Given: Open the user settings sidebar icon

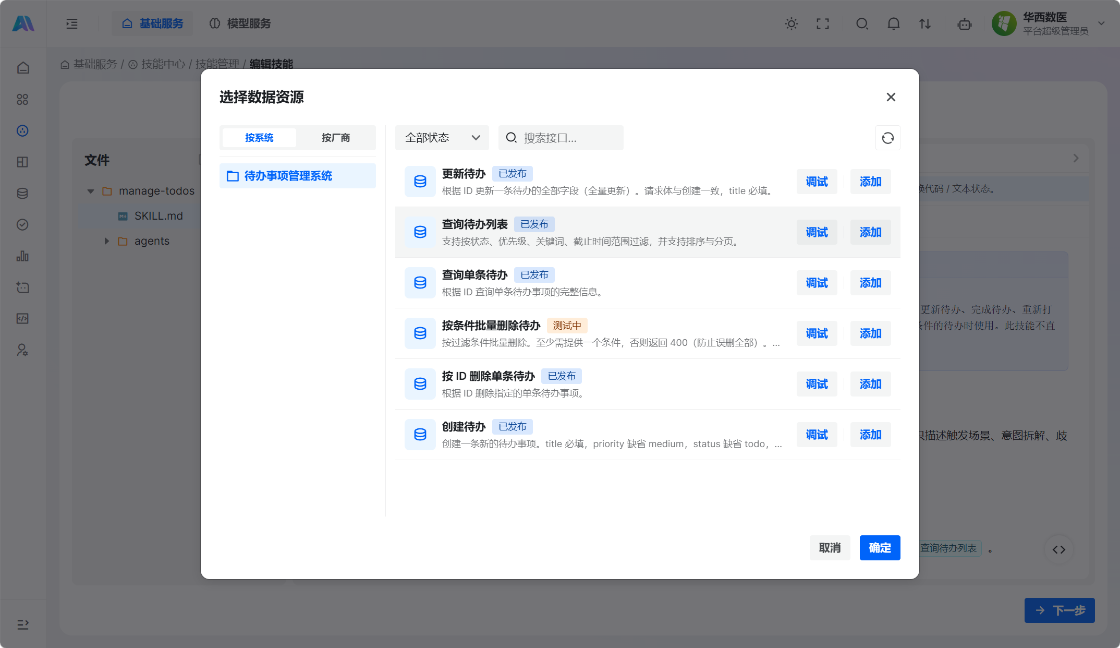Looking at the screenshot, I should pyautogui.click(x=22, y=350).
